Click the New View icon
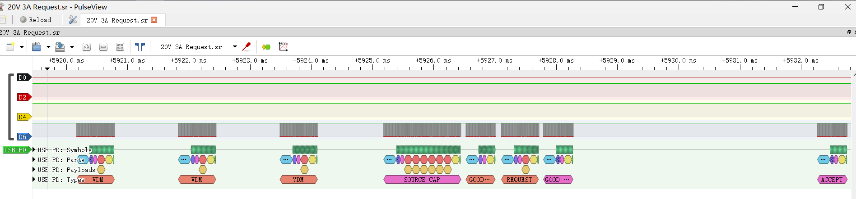Image resolution: width=856 pixels, height=199 pixels. (x=10, y=46)
